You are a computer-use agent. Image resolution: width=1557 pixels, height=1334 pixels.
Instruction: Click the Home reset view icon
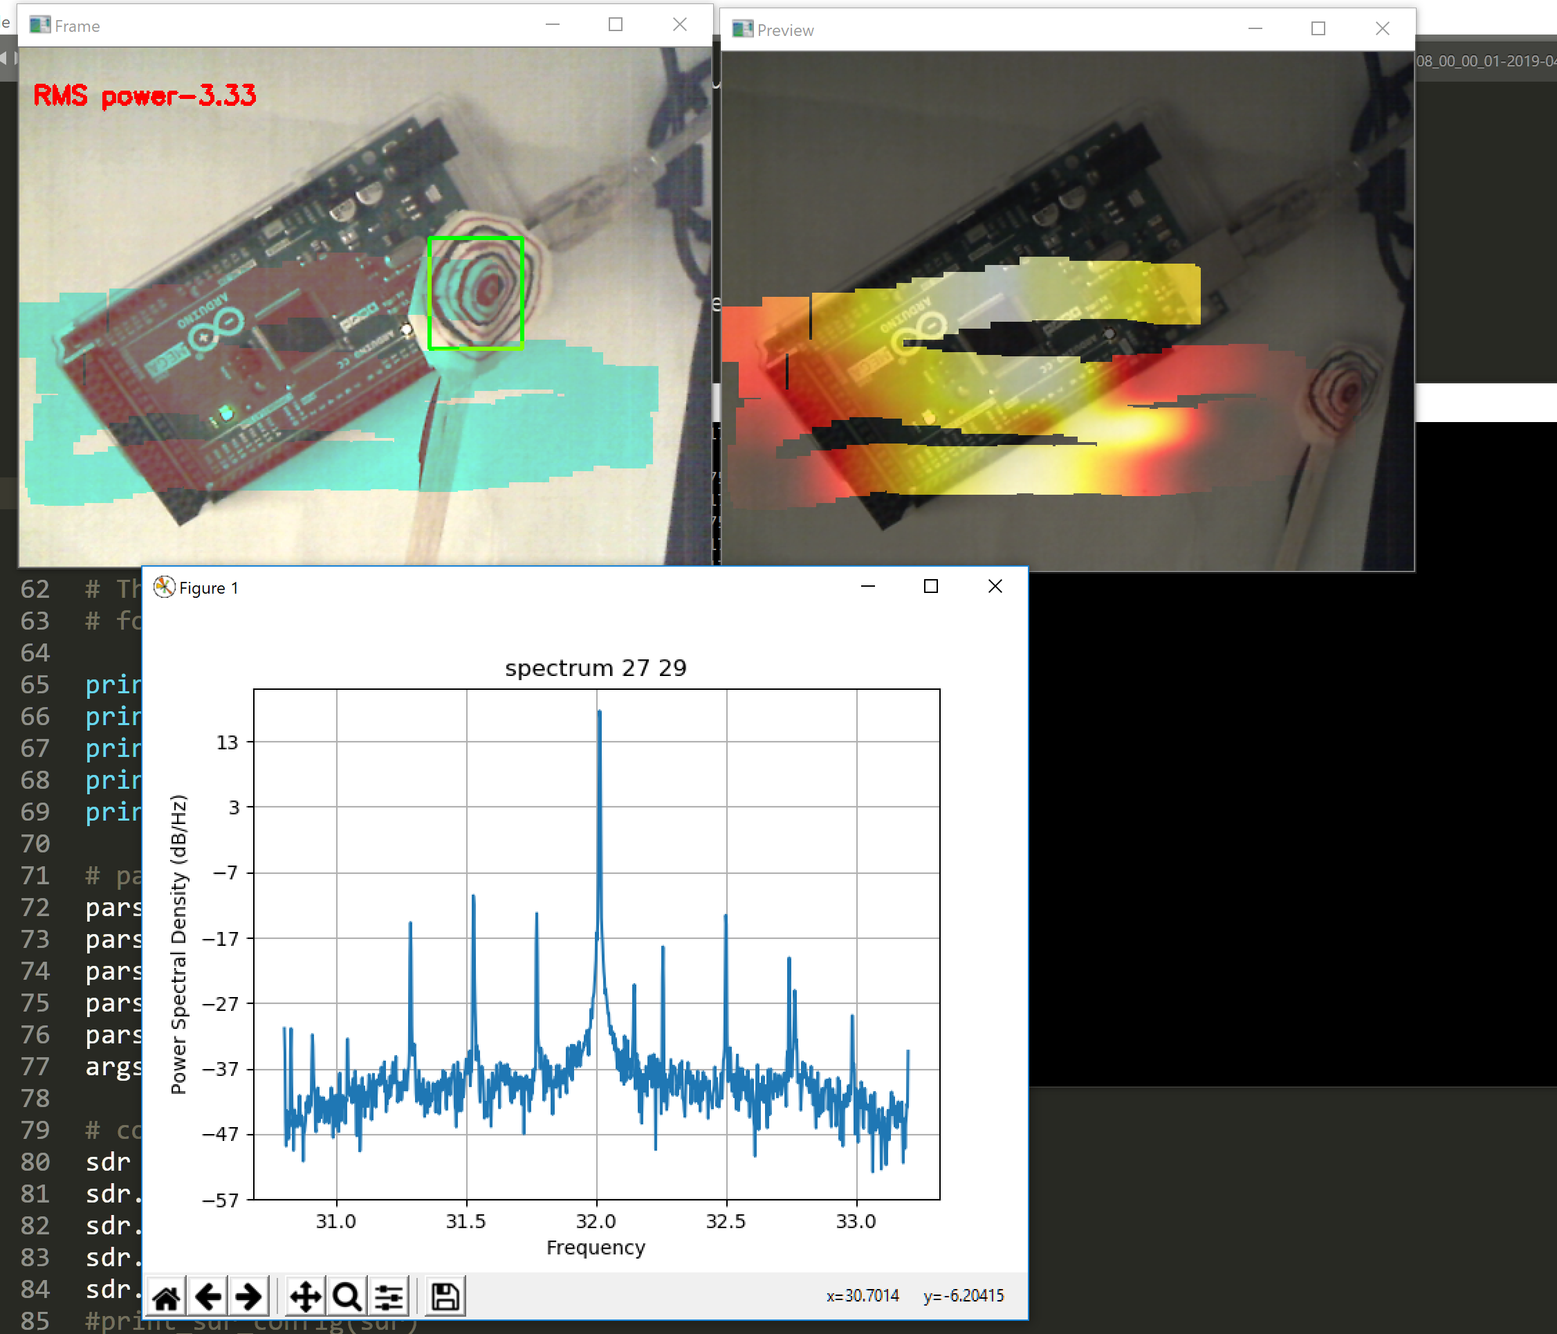coord(166,1297)
